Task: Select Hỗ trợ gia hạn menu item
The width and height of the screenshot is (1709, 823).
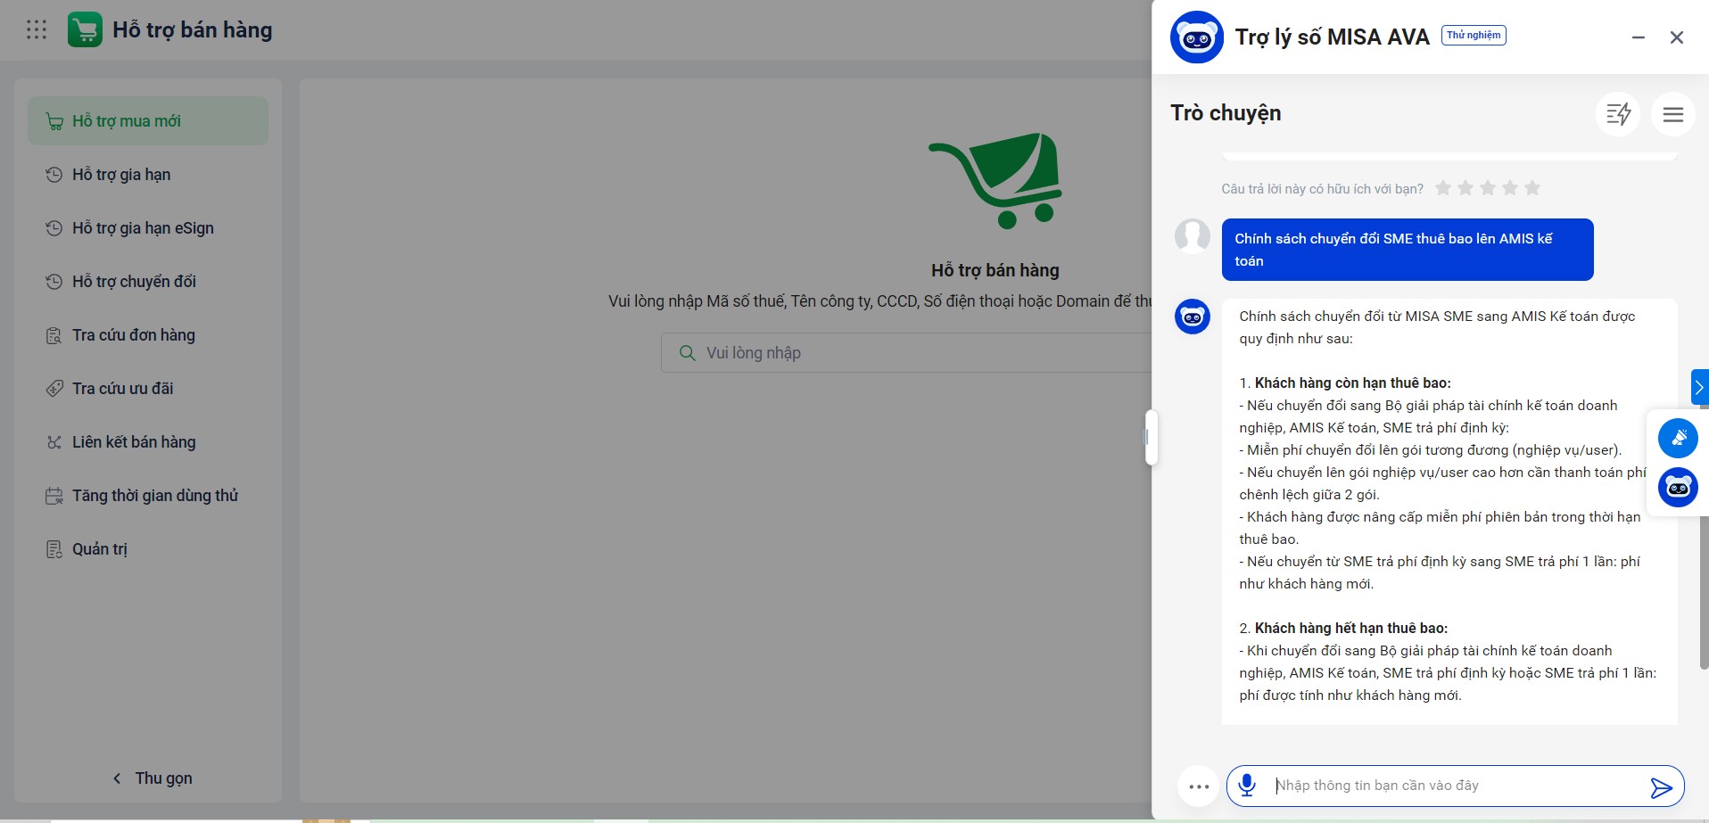Action: click(x=121, y=175)
